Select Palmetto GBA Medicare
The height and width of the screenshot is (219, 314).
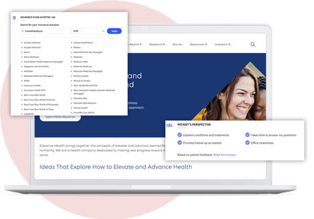[85, 103]
